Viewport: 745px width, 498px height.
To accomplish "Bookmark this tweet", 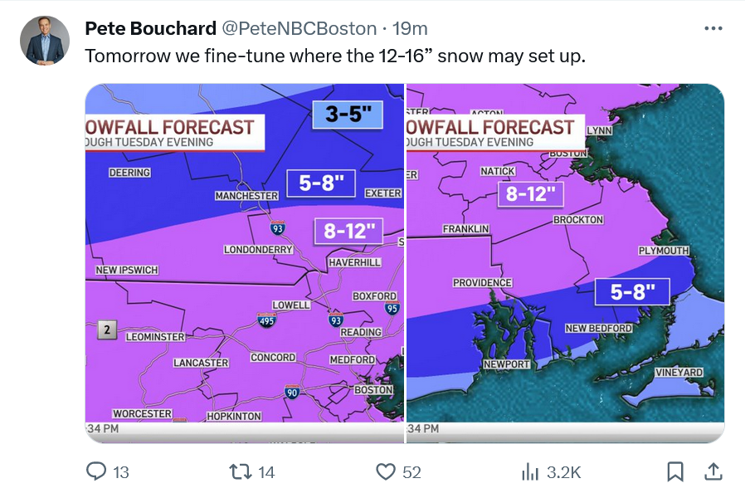I will (675, 472).
